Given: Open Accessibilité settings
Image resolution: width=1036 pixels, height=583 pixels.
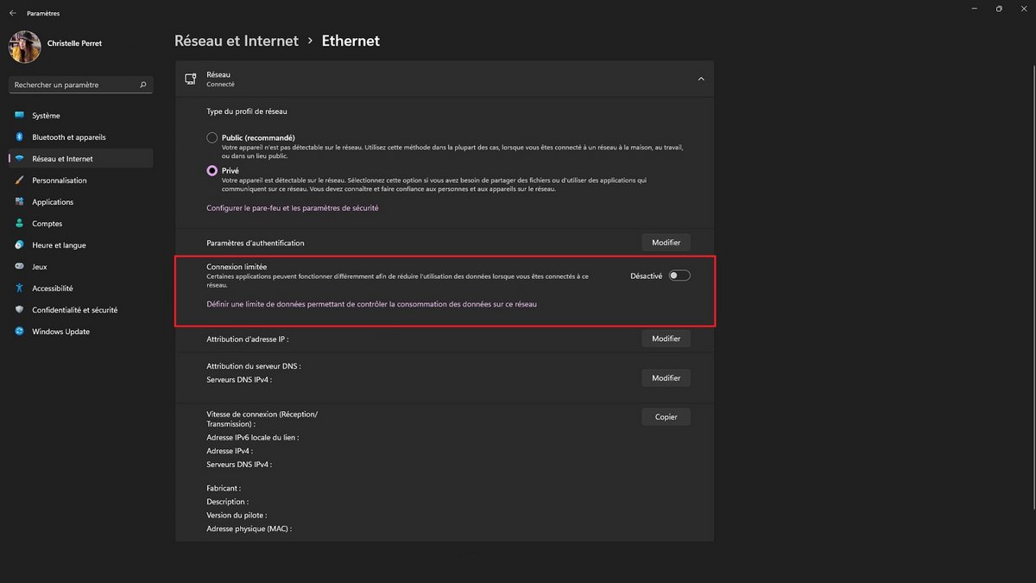Looking at the screenshot, I should (54, 288).
